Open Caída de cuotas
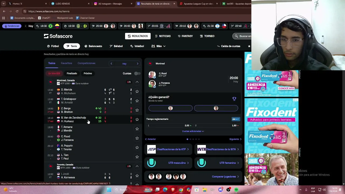 coord(229,46)
